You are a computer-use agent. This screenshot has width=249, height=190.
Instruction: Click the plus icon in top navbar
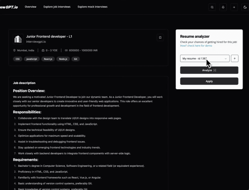click(x=234, y=7)
